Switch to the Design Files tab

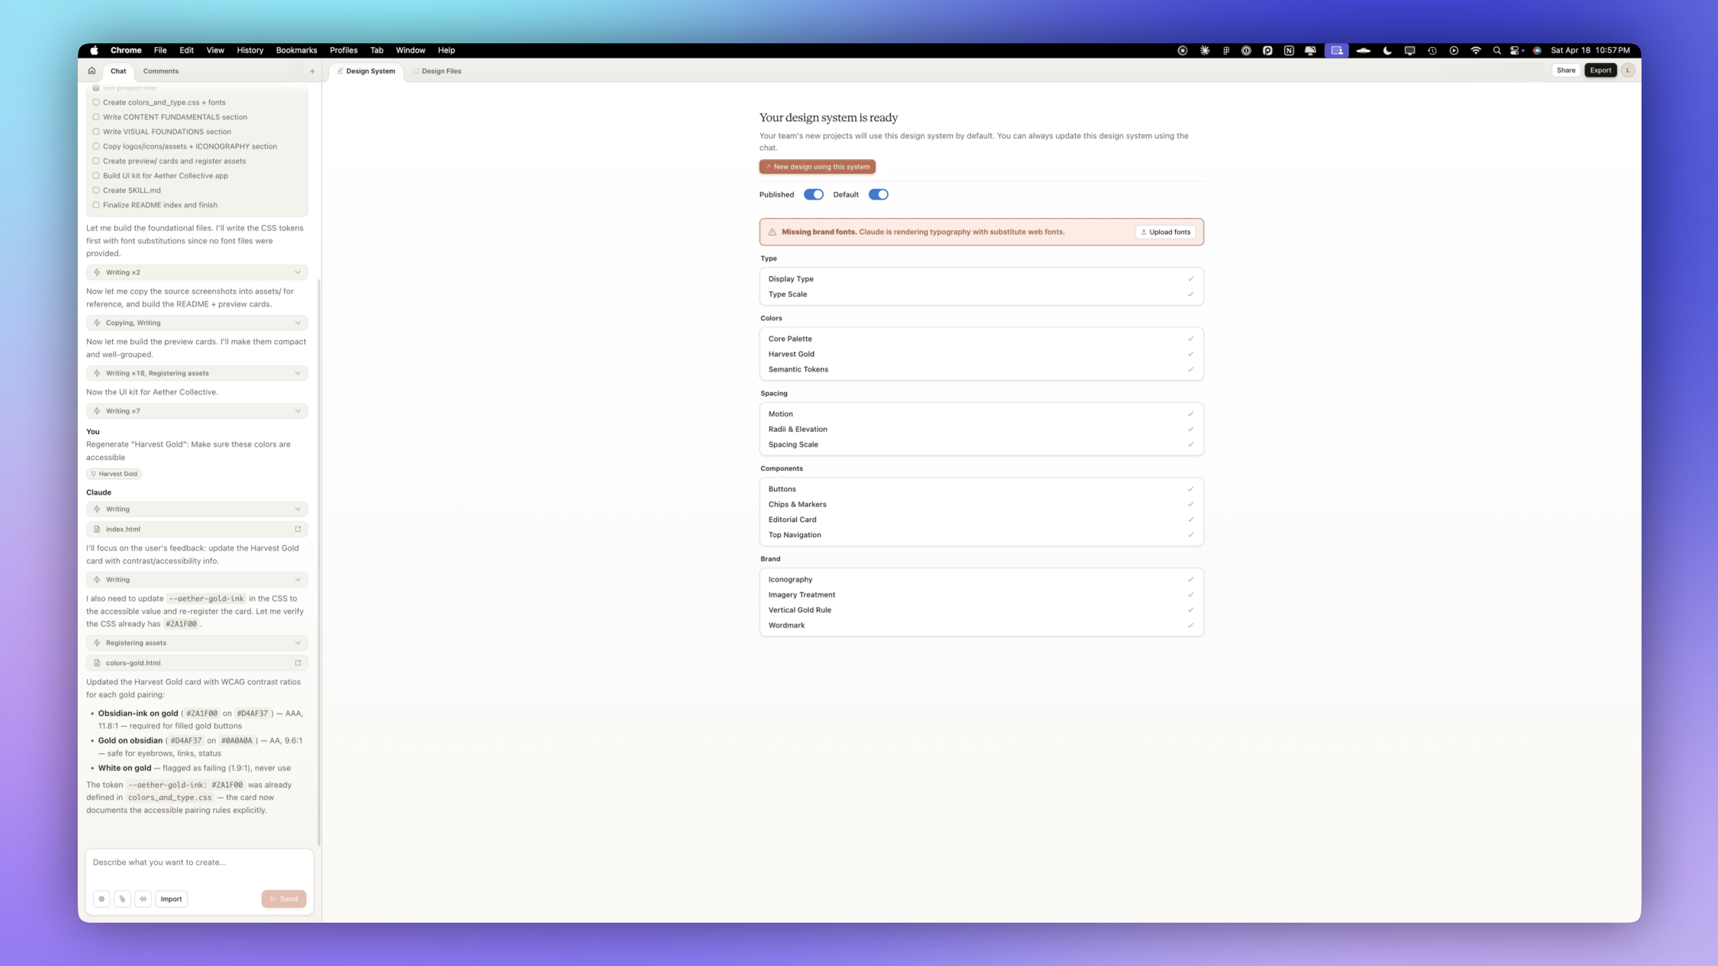437,71
